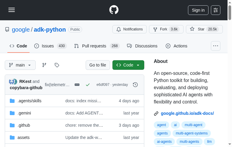
Task: Open the .github folder
Action: 24,125
